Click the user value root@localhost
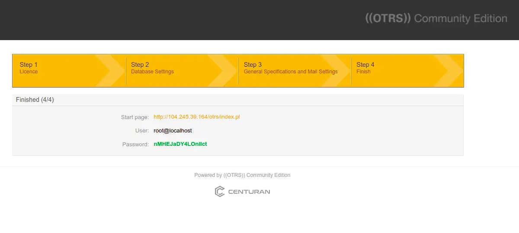Image resolution: width=519 pixels, height=233 pixels. [x=173, y=130]
